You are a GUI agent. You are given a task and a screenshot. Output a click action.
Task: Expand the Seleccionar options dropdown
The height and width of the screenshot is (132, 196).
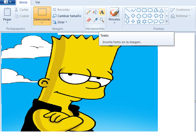coord(42,23)
